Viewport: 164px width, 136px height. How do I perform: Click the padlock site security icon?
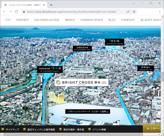point(24,12)
